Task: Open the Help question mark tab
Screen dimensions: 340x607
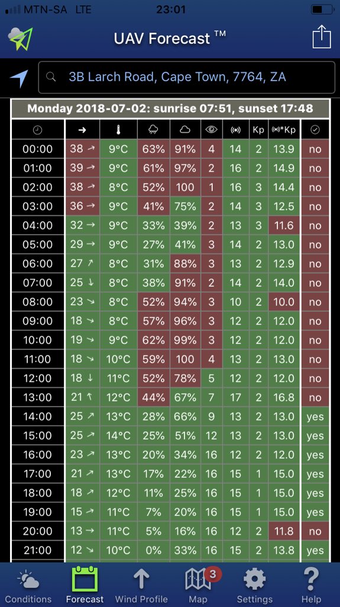Action: [x=311, y=585]
